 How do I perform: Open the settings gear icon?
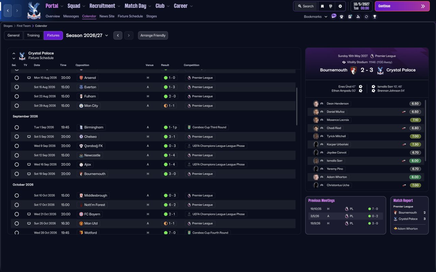(x=340, y=6)
